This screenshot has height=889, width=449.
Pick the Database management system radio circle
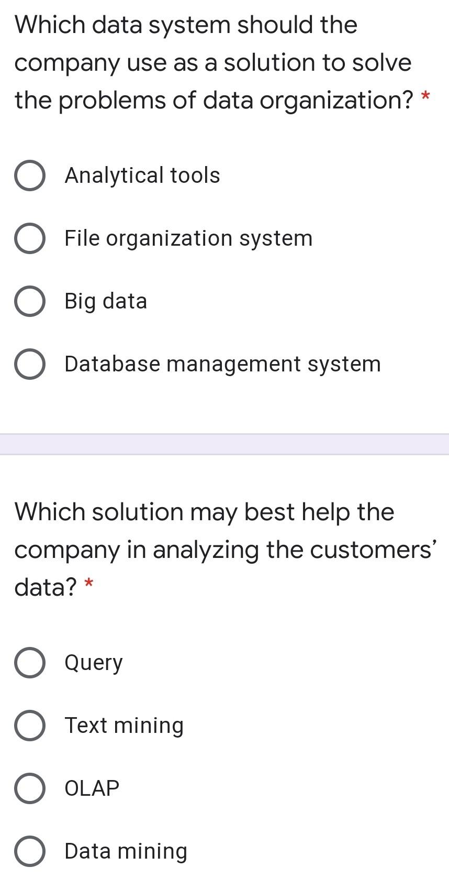coord(29,364)
